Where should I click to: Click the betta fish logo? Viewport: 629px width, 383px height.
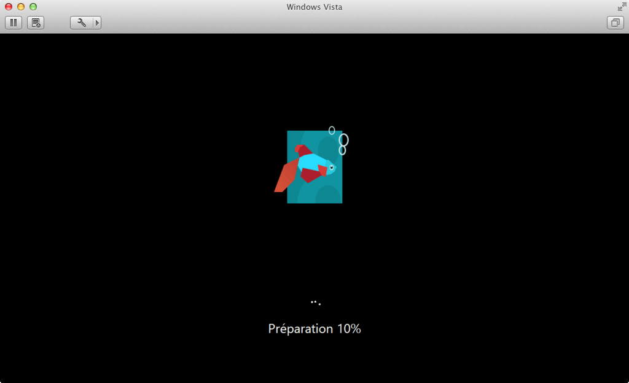point(311,165)
